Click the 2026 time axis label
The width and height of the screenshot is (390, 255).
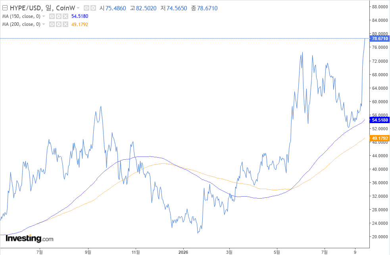[183, 252]
